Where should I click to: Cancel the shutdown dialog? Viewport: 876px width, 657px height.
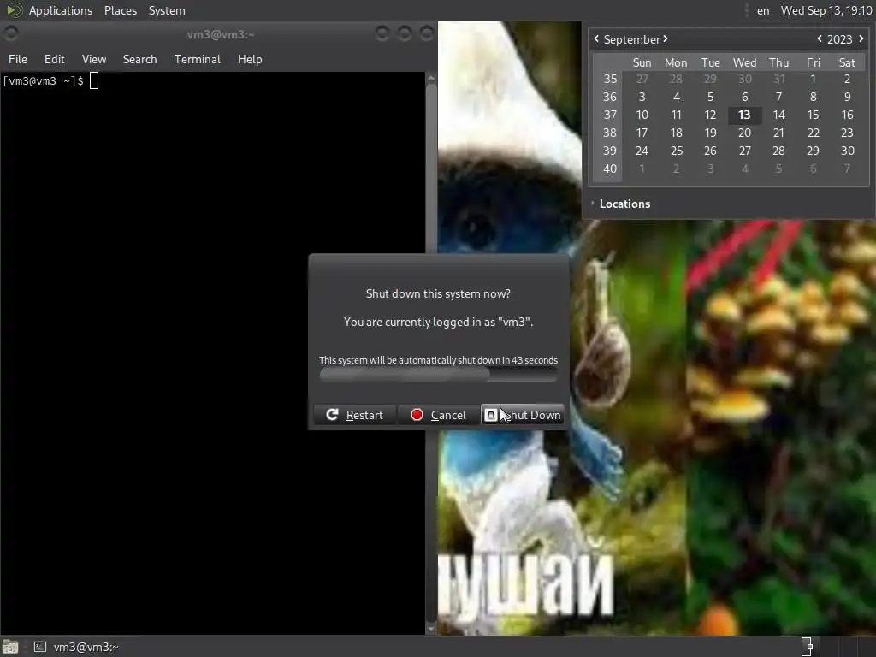tap(438, 415)
